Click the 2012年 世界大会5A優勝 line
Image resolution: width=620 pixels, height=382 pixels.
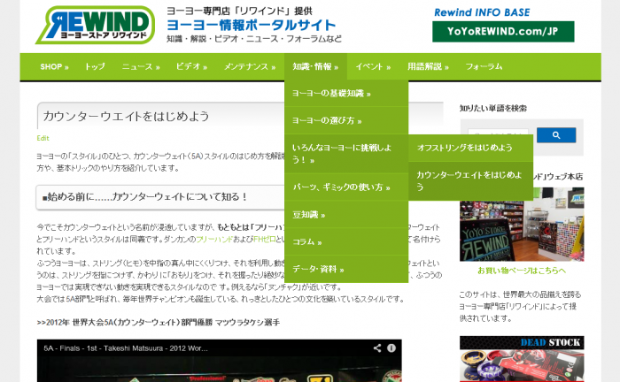159,323
